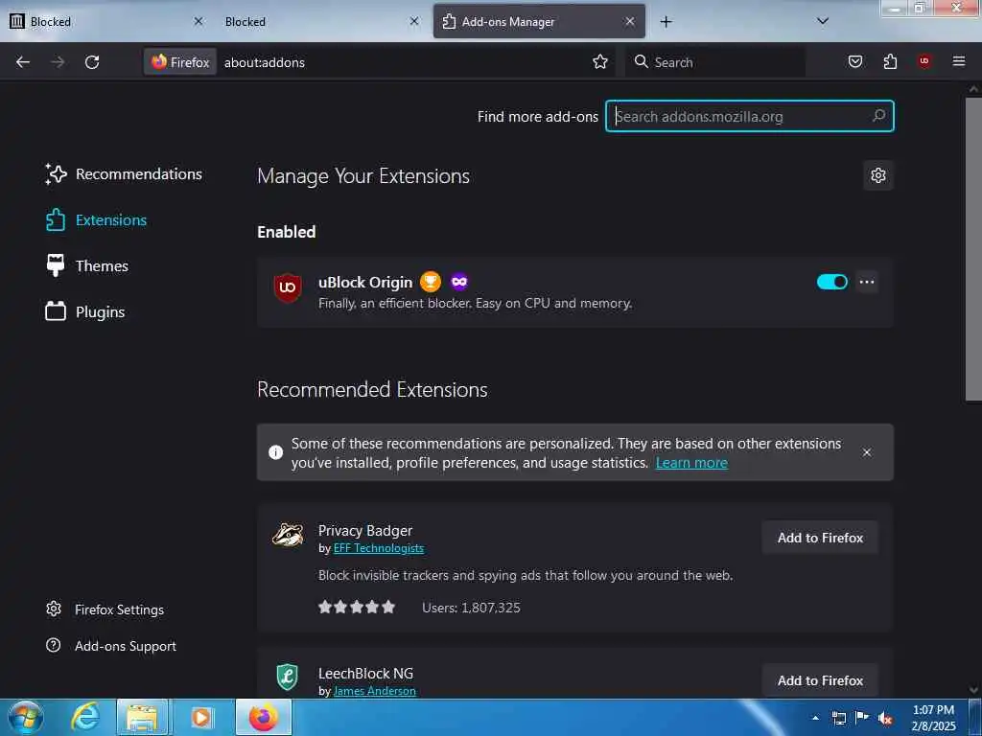Open Windows Explorer from taskbar

coord(142,717)
